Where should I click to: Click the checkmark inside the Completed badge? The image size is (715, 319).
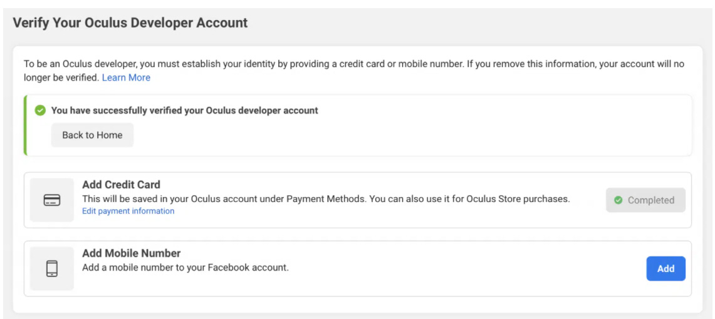[618, 200]
